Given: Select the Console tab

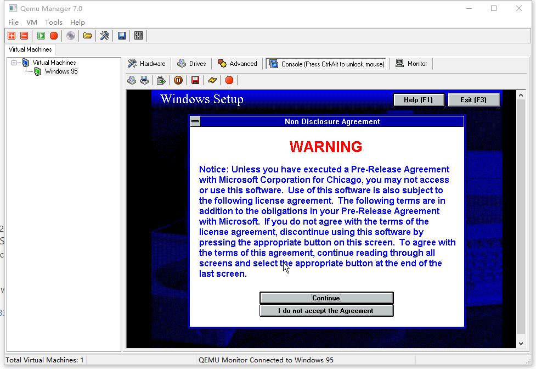Looking at the screenshot, I should pyautogui.click(x=327, y=64).
